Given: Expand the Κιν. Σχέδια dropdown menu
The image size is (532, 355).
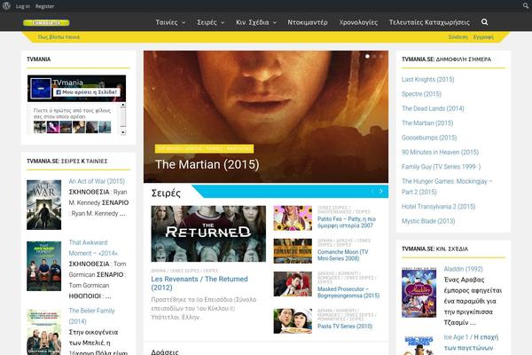Looking at the screenshot, I should coord(256,22).
